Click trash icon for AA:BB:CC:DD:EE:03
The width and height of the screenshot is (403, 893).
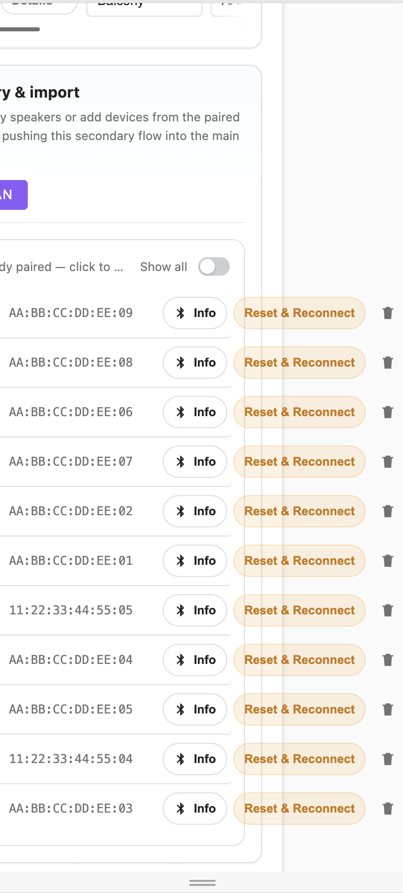pos(387,809)
